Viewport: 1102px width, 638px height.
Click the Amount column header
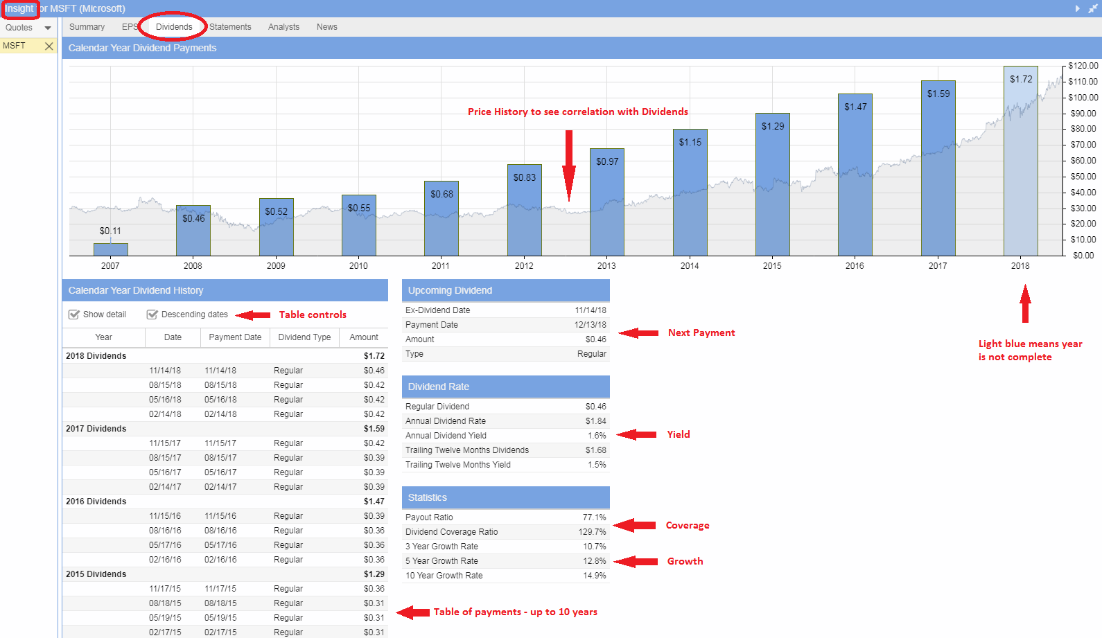point(364,337)
